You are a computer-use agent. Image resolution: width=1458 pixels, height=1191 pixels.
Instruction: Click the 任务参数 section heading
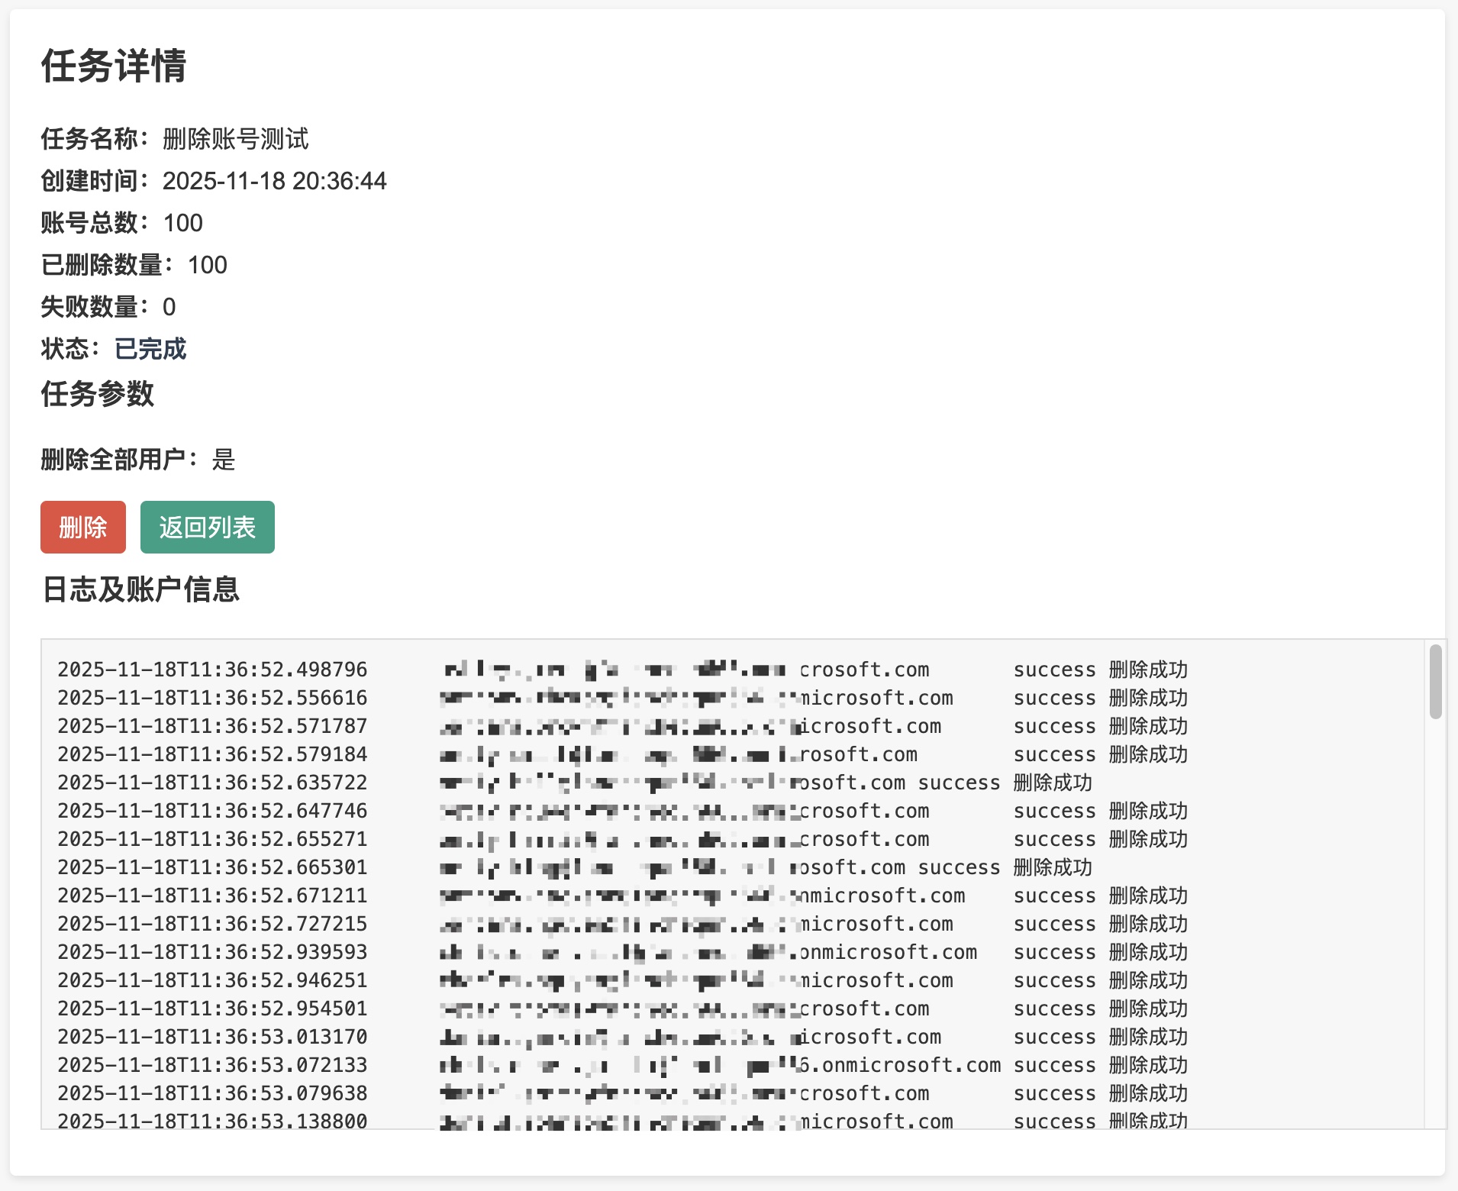[x=98, y=394]
